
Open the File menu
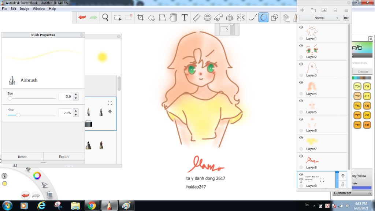[4, 9]
